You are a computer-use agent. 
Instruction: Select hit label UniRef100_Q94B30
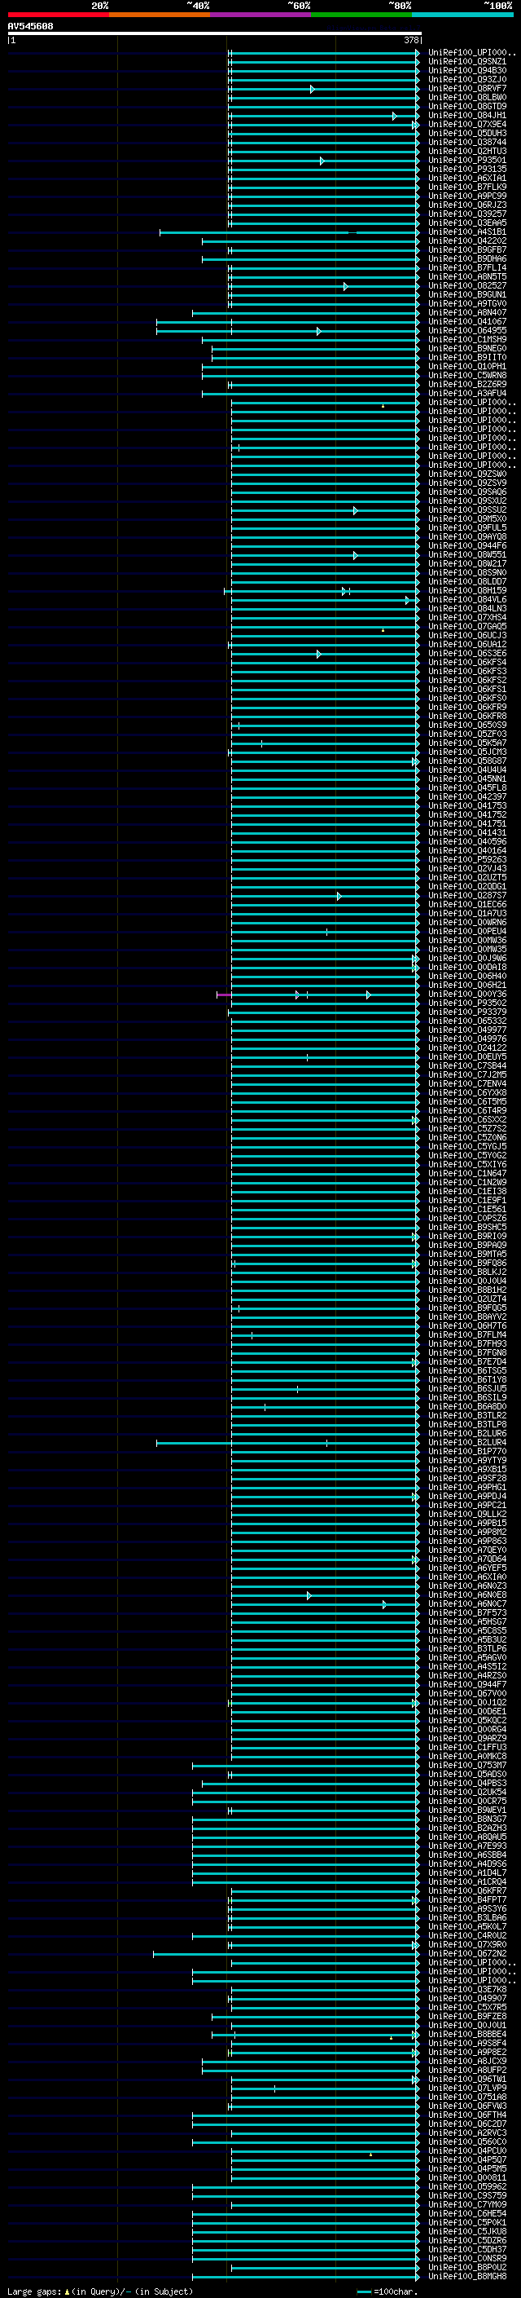pyautogui.click(x=466, y=70)
